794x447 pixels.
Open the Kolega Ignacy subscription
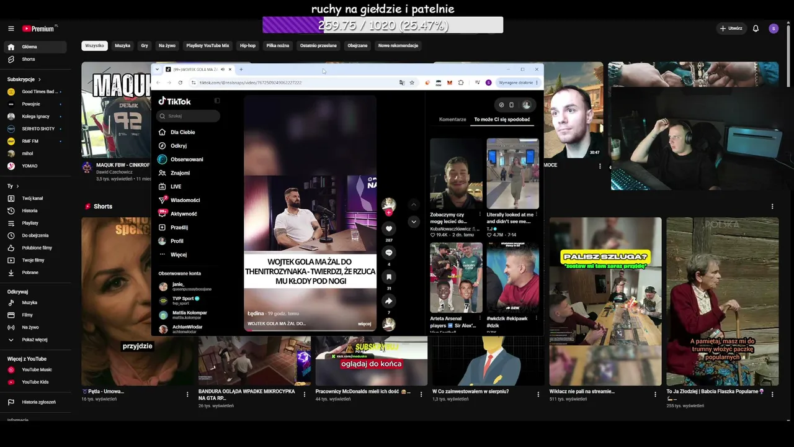click(35, 117)
